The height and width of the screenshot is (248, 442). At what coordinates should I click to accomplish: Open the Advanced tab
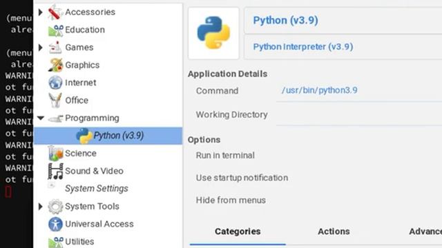[425, 231]
